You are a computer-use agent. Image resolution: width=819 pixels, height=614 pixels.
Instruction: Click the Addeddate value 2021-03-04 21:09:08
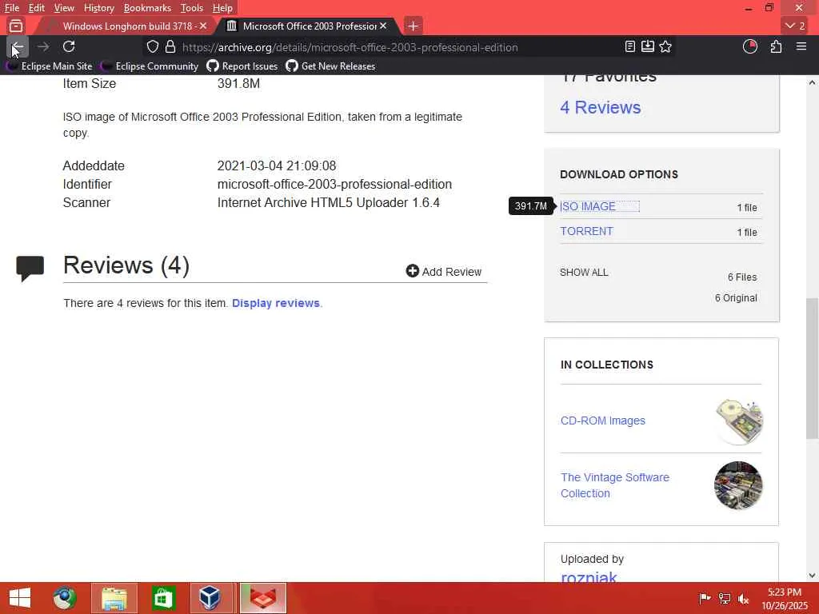point(277,166)
